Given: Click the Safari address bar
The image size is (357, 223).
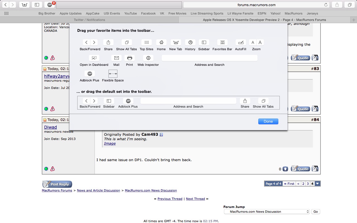Looking at the screenshot, I should pyautogui.click(x=256, y=5).
